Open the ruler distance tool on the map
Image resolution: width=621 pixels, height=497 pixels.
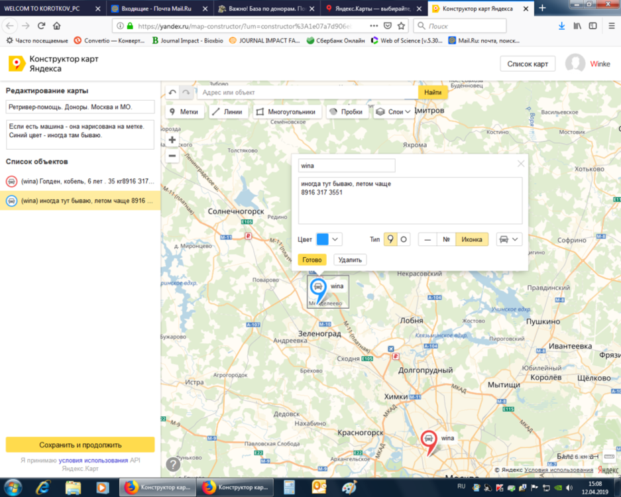[x=610, y=456]
